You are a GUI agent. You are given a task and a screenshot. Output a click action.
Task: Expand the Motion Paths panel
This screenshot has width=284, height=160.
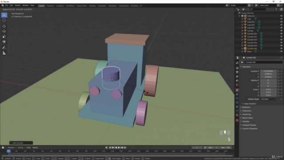click(247, 118)
